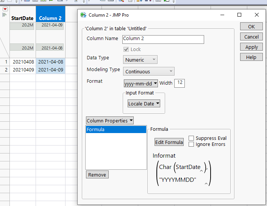Click the "YYYYMMDD" argument in formula preview
This screenshot has width=267, height=206.
click(x=178, y=180)
